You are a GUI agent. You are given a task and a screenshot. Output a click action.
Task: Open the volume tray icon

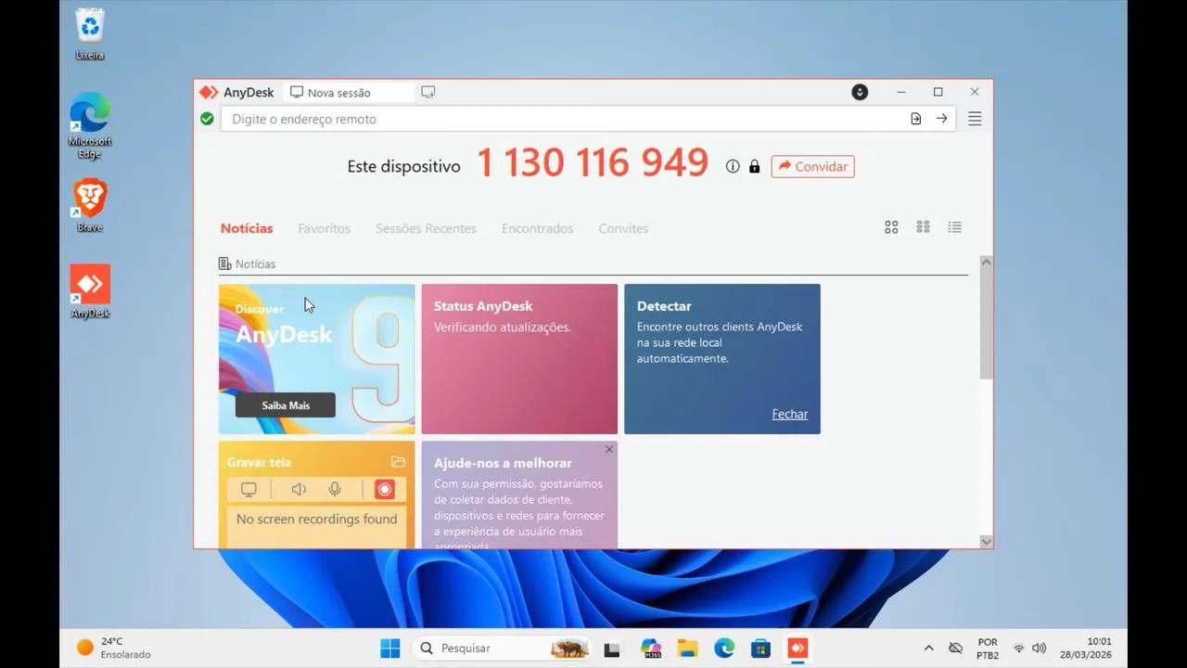(1040, 649)
